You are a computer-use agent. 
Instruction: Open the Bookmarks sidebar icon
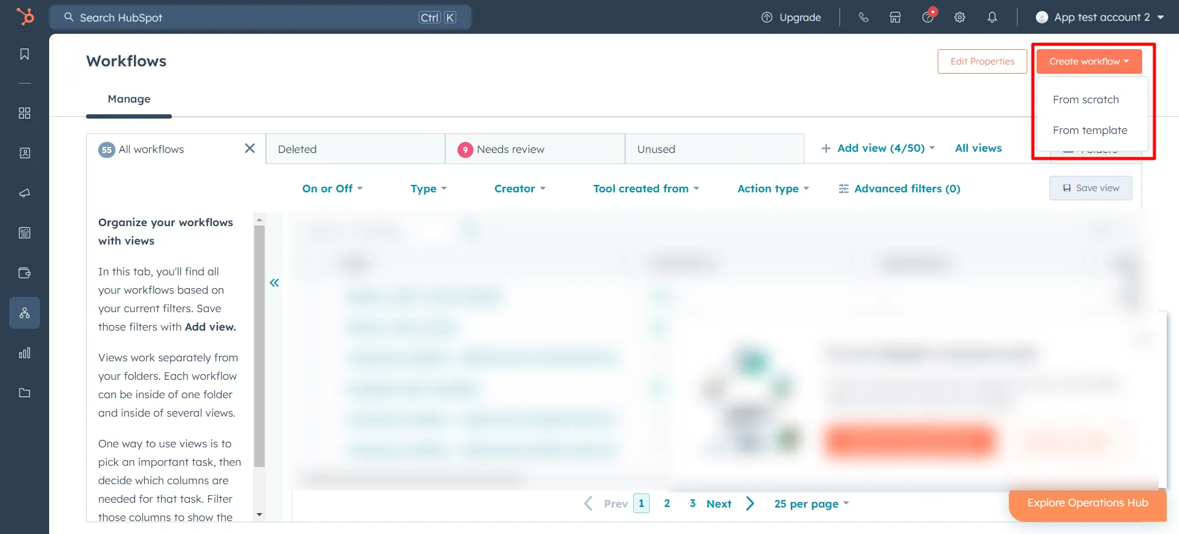pos(25,54)
